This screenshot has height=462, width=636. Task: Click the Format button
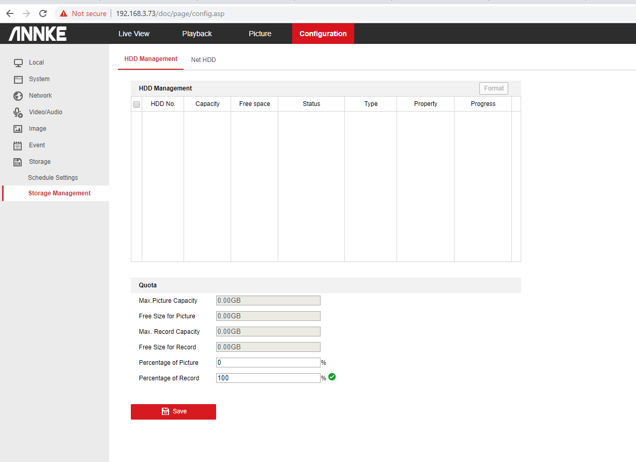[493, 88]
